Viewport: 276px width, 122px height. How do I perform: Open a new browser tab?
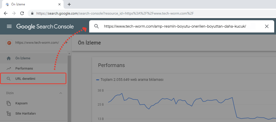tap(69, 4)
